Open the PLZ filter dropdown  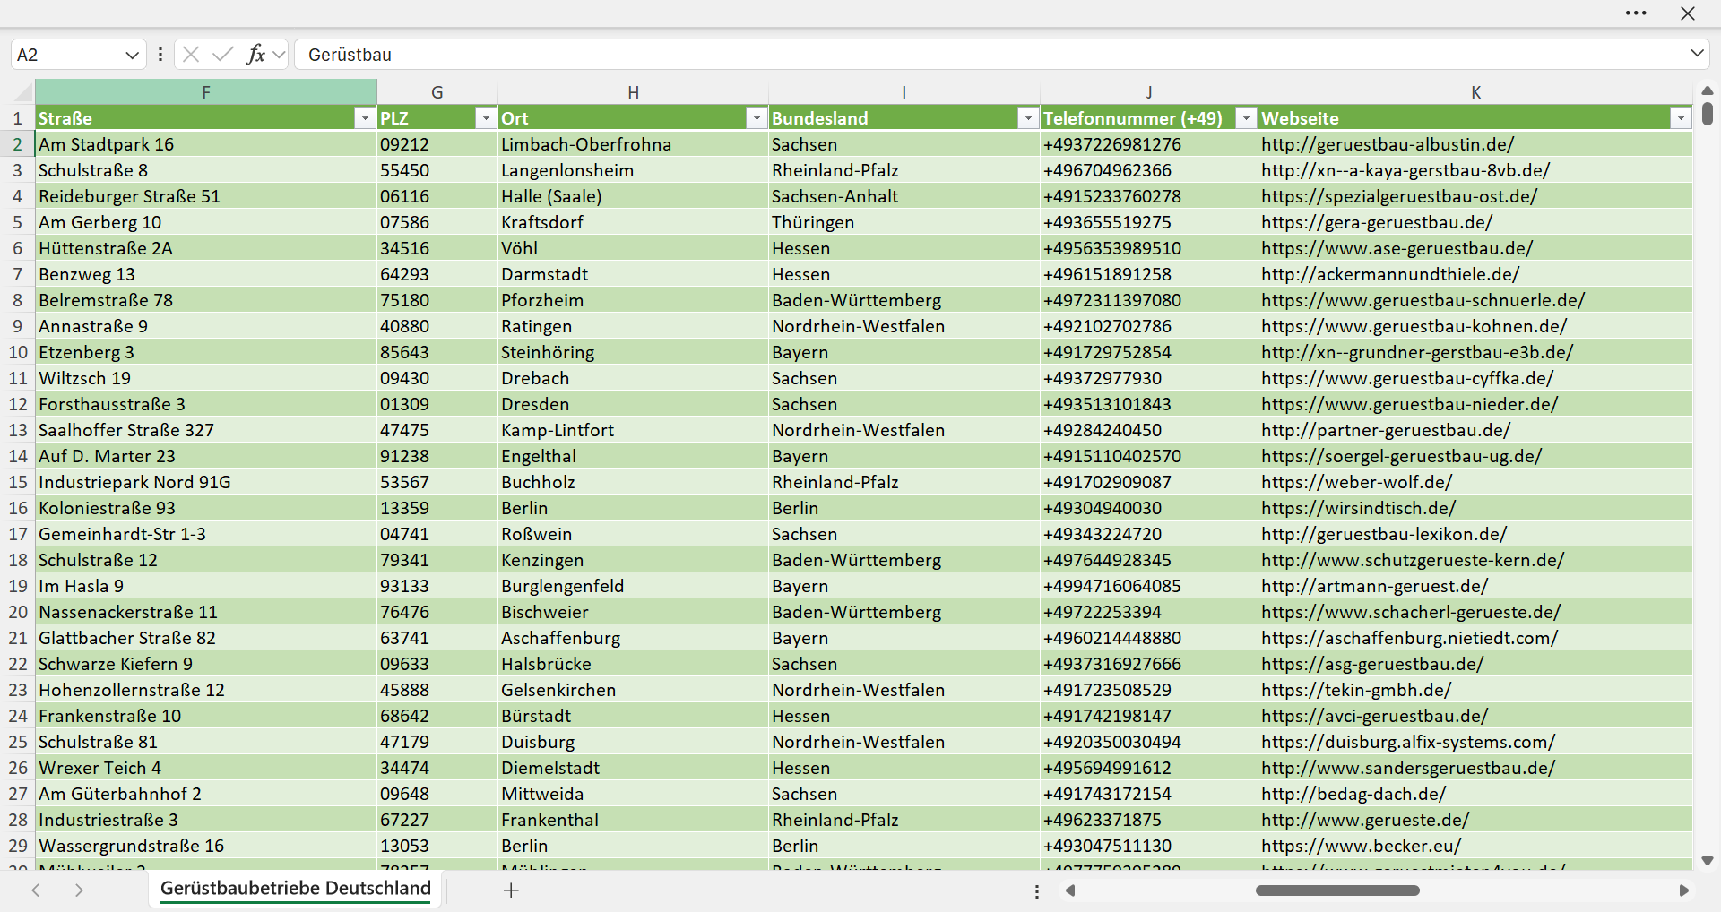tap(486, 118)
